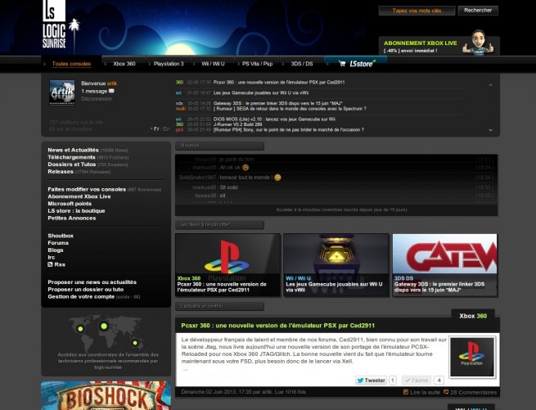Open the Xbox 360 tab
The image size is (536, 410).
124,64
